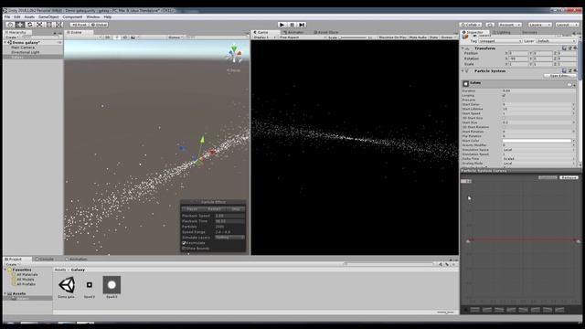Toggle the Show Bounds checkbox

click(x=184, y=249)
